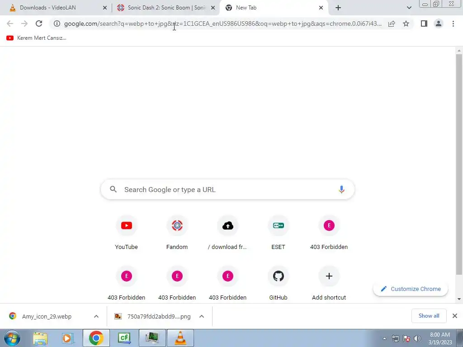
Task: Open the C# app on taskbar
Action: coord(124,338)
